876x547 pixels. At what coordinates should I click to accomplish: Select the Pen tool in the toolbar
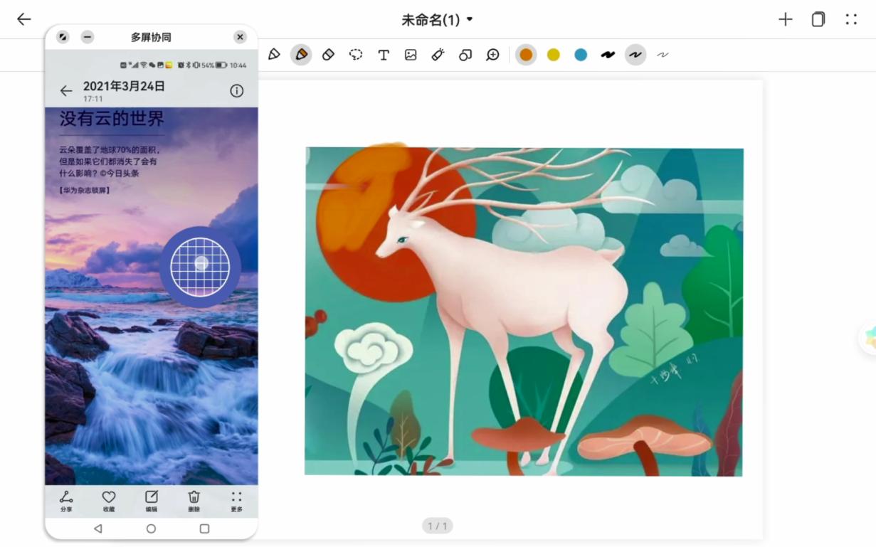pos(274,55)
